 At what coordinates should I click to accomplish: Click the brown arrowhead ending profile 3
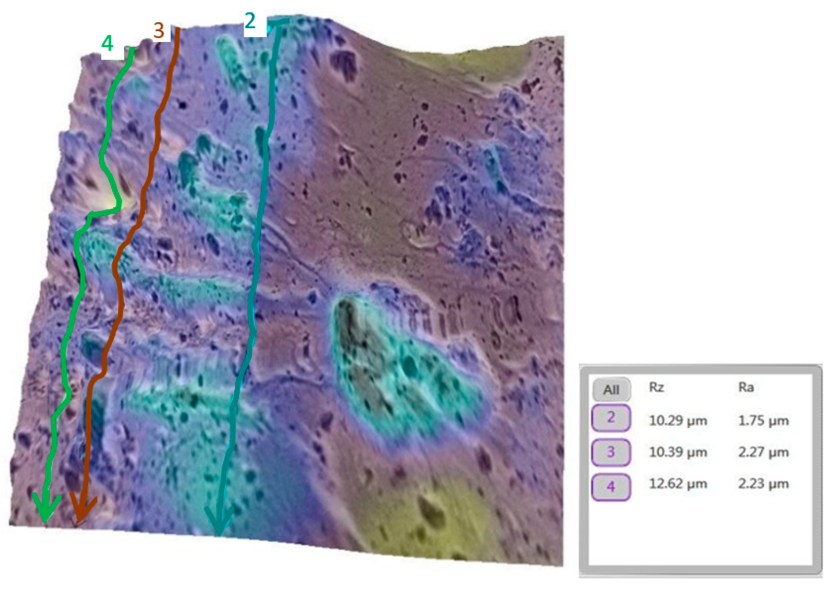[x=81, y=511]
